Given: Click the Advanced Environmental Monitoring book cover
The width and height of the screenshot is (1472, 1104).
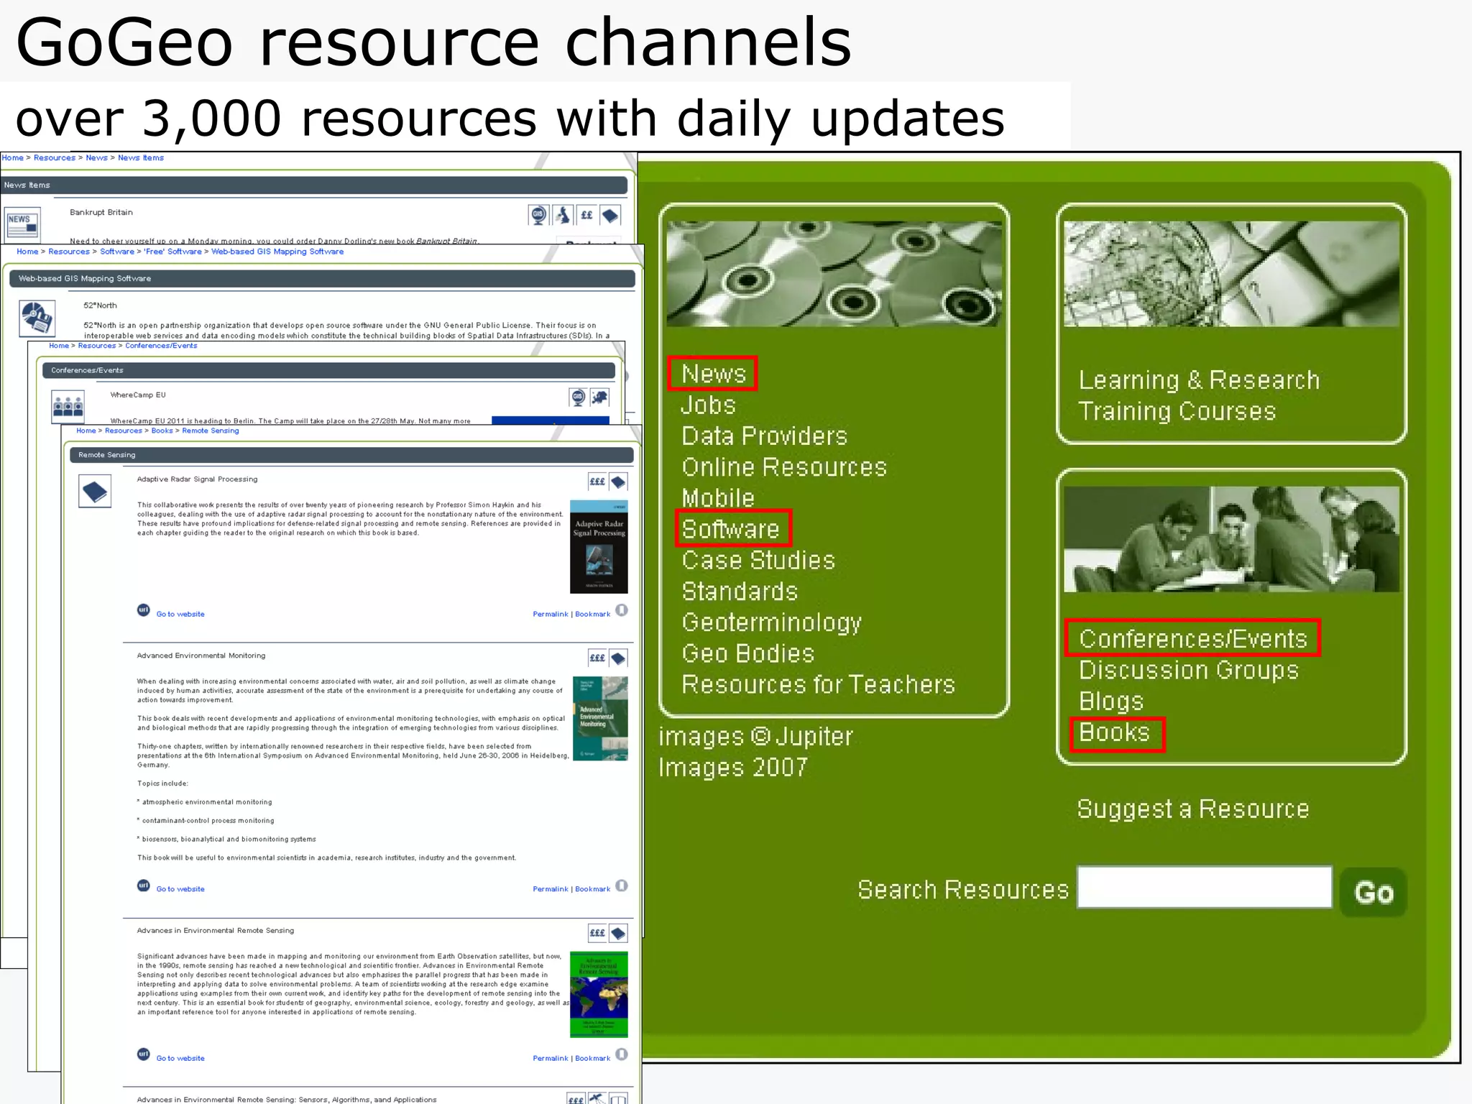Looking at the screenshot, I should coord(600,719).
